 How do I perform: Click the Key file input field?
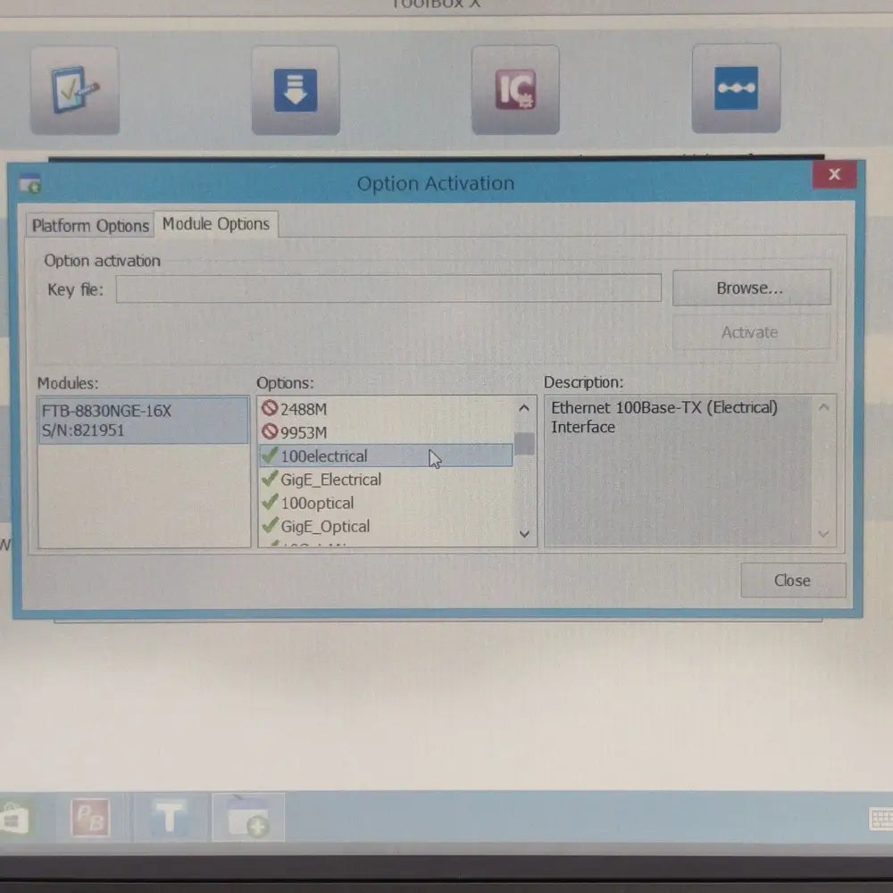[388, 288]
